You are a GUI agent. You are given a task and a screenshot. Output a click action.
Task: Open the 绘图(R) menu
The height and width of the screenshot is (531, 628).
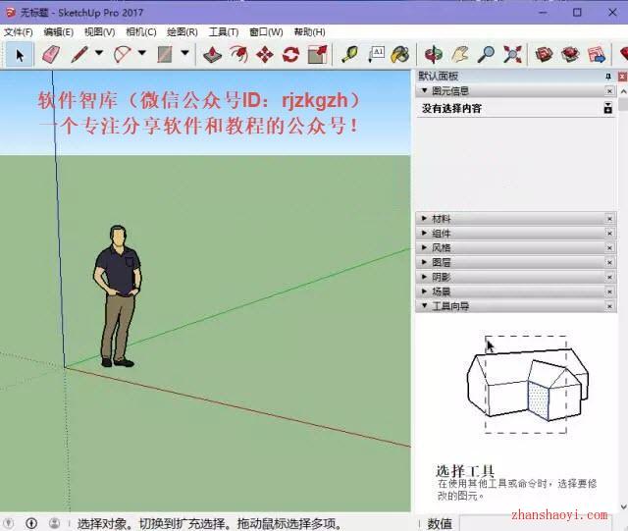point(183,32)
